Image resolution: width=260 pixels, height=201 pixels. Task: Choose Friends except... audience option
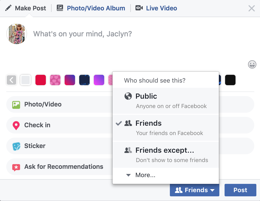coord(166,155)
